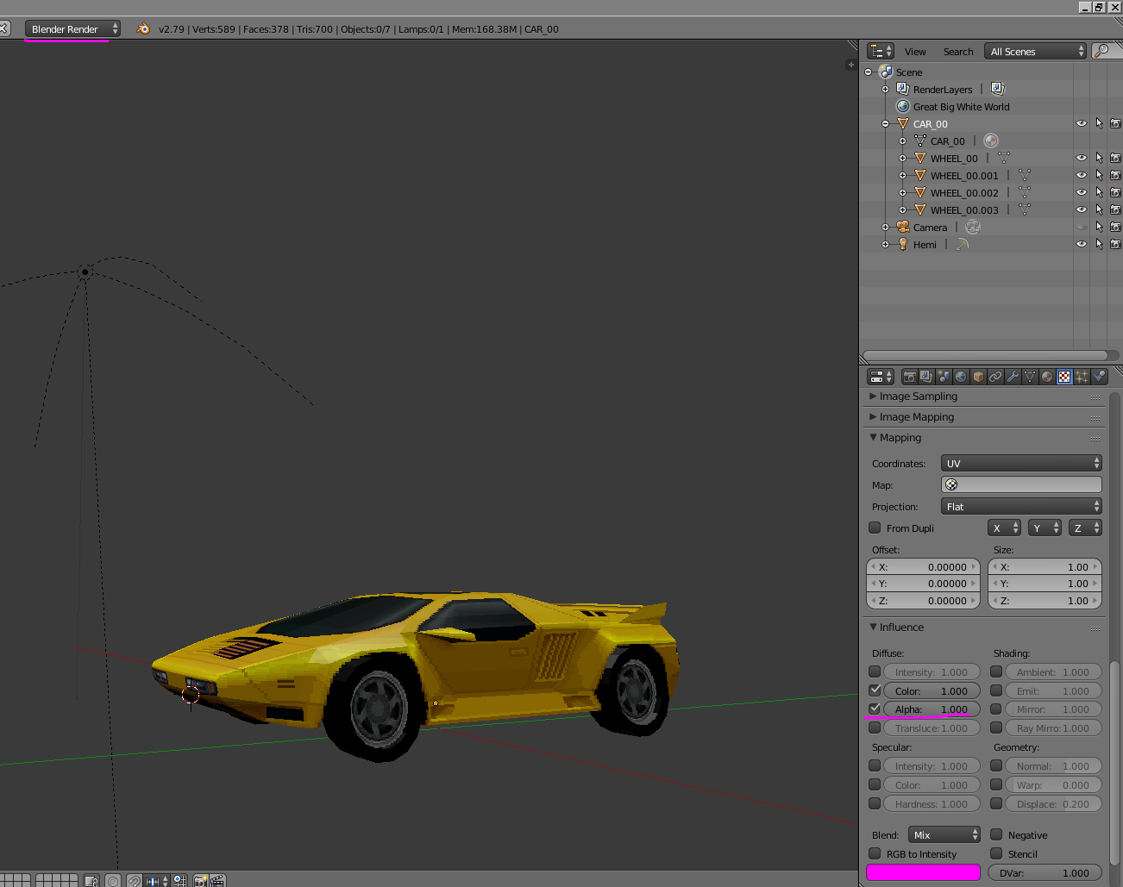Click the magenta blend color swatch
This screenshot has width=1123, height=887.
(923, 873)
